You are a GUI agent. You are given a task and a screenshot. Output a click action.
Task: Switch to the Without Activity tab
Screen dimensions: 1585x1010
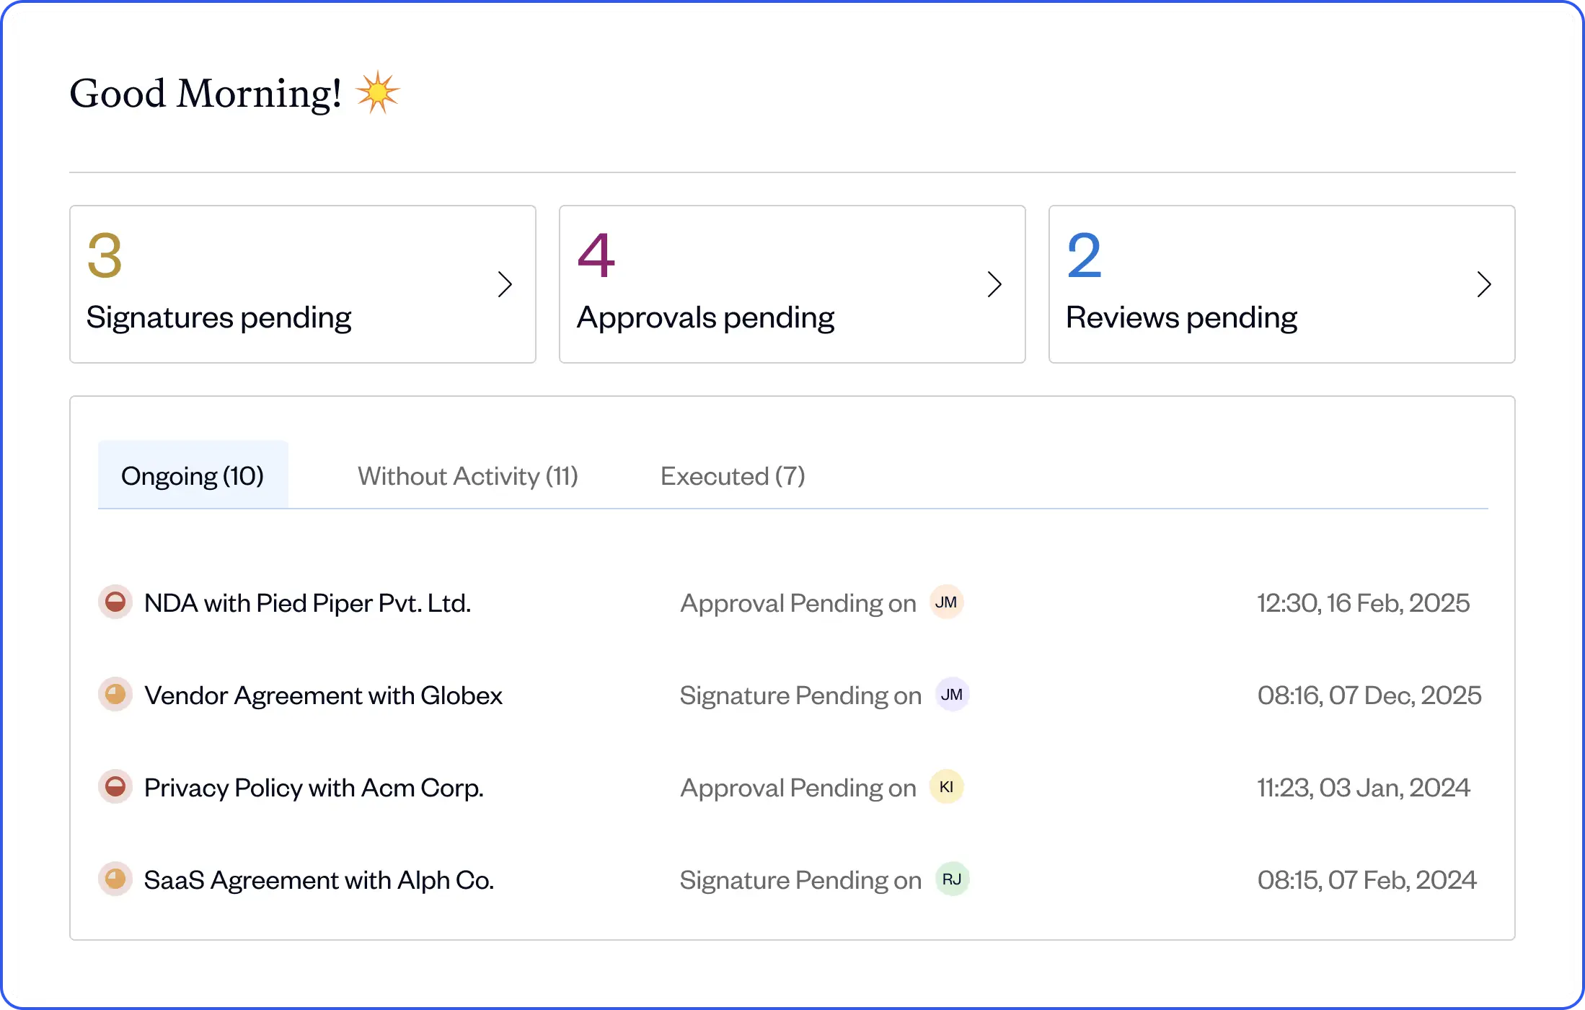pos(468,475)
